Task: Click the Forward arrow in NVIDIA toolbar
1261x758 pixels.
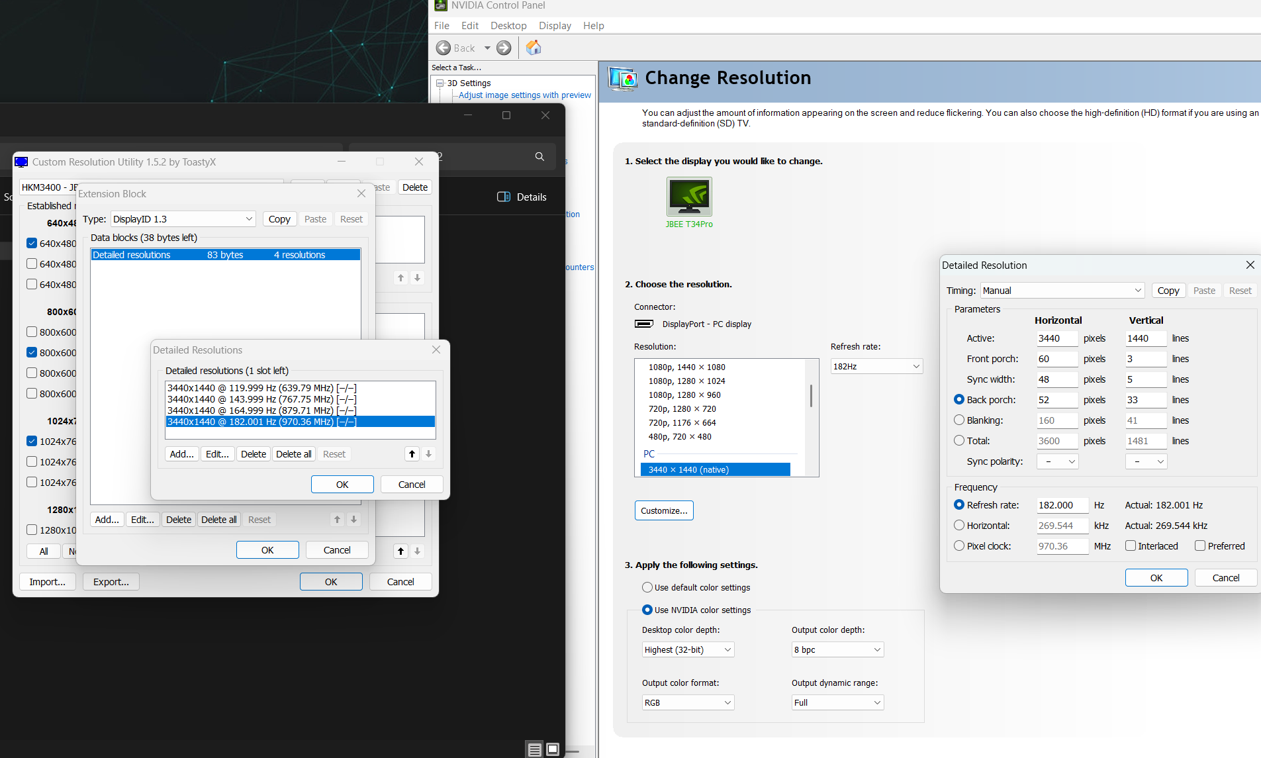Action: [504, 48]
